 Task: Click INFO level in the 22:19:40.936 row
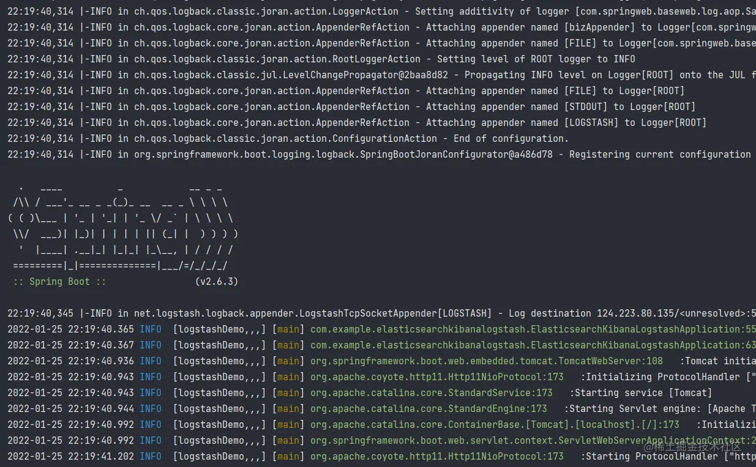point(151,361)
